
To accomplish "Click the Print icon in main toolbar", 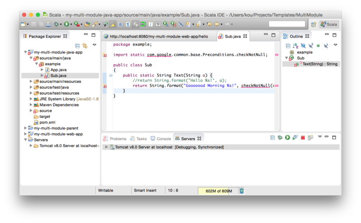I will 48,24.
